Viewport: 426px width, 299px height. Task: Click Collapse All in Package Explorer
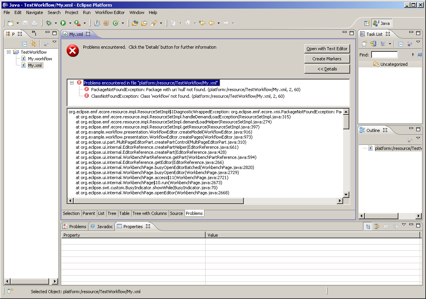click(x=25, y=44)
